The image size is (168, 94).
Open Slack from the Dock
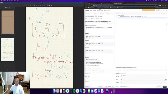77,91
